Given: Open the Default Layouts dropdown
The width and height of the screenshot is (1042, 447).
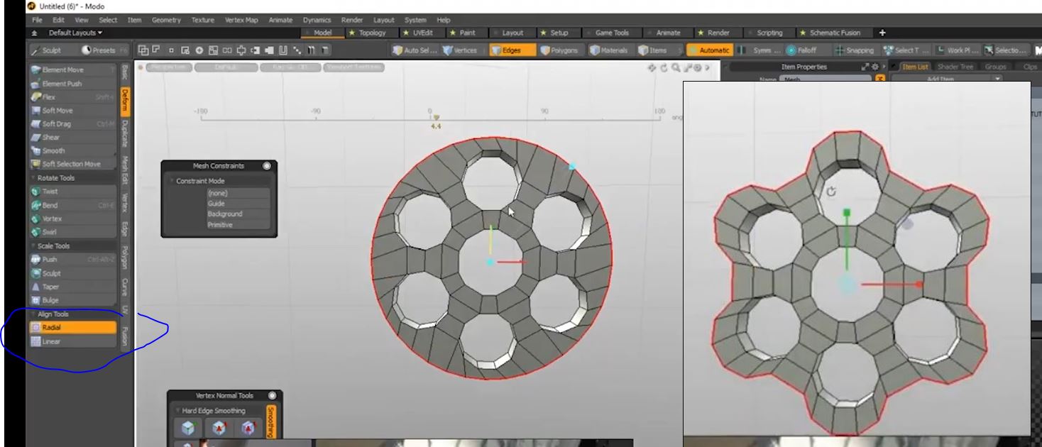Looking at the screenshot, I should (x=75, y=33).
